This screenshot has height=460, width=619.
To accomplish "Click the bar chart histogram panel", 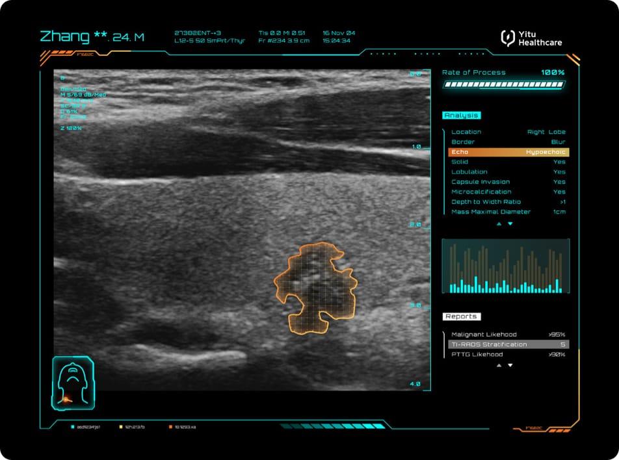I will click(x=505, y=266).
